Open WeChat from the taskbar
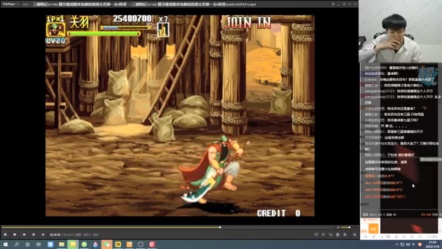This screenshot has height=249, width=442. pos(107,244)
